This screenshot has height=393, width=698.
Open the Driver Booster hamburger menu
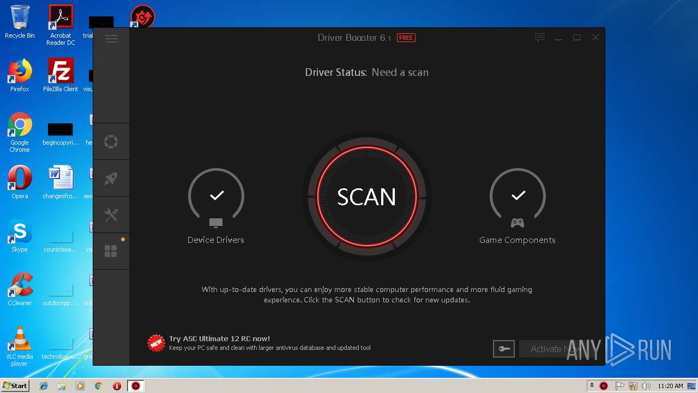pyautogui.click(x=111, y=38)
